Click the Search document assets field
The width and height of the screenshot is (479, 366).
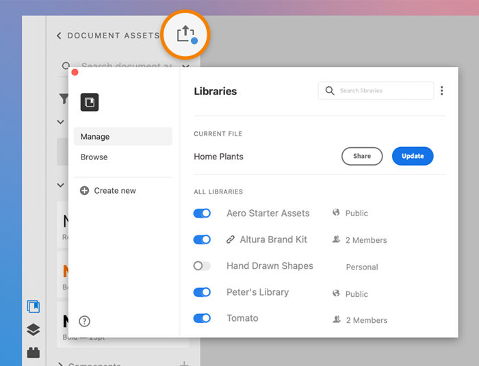coord(127,66)
